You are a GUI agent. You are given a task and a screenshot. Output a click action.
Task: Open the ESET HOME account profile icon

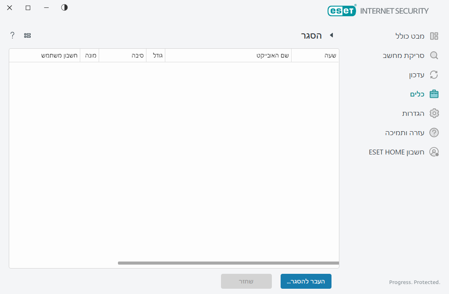(x=434, y=152)
